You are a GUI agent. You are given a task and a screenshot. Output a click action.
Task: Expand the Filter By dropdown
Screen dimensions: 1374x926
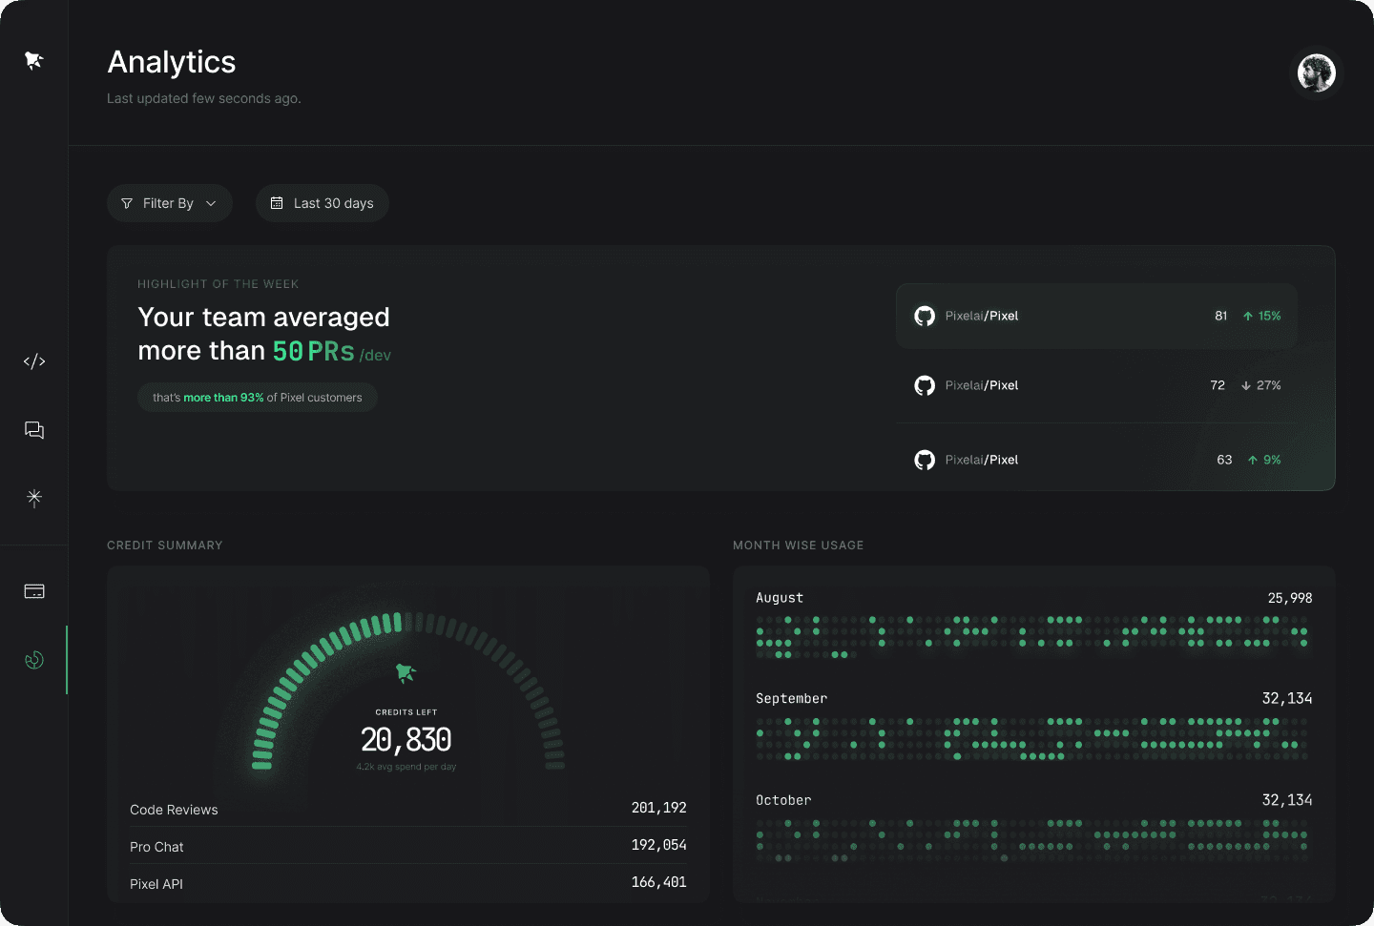pos(170,203)
